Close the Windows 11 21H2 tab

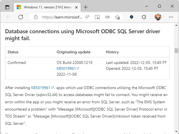tap(75, 7)
